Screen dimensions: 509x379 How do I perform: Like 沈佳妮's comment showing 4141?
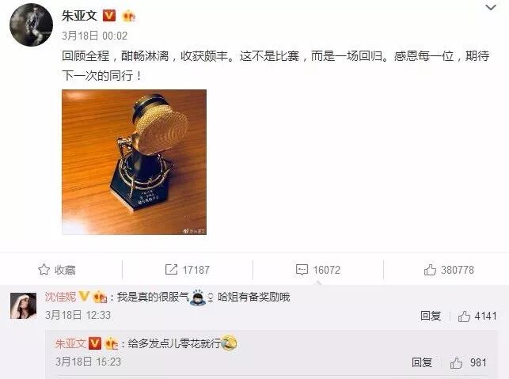477,316
